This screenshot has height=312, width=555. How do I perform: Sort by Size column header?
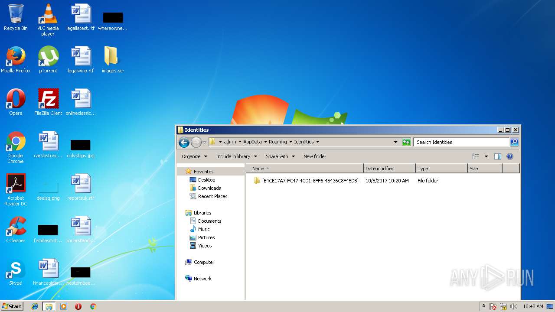pos(485,169)
